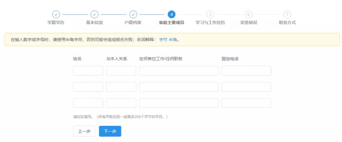Open the 字节 explanation link

(x=163, y=40)
